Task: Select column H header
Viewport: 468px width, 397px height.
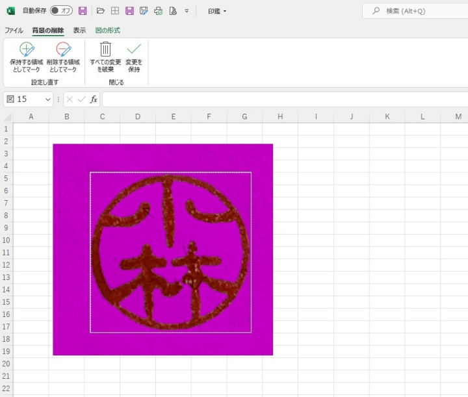Action: pyautogui.click(x=280, y=116)
